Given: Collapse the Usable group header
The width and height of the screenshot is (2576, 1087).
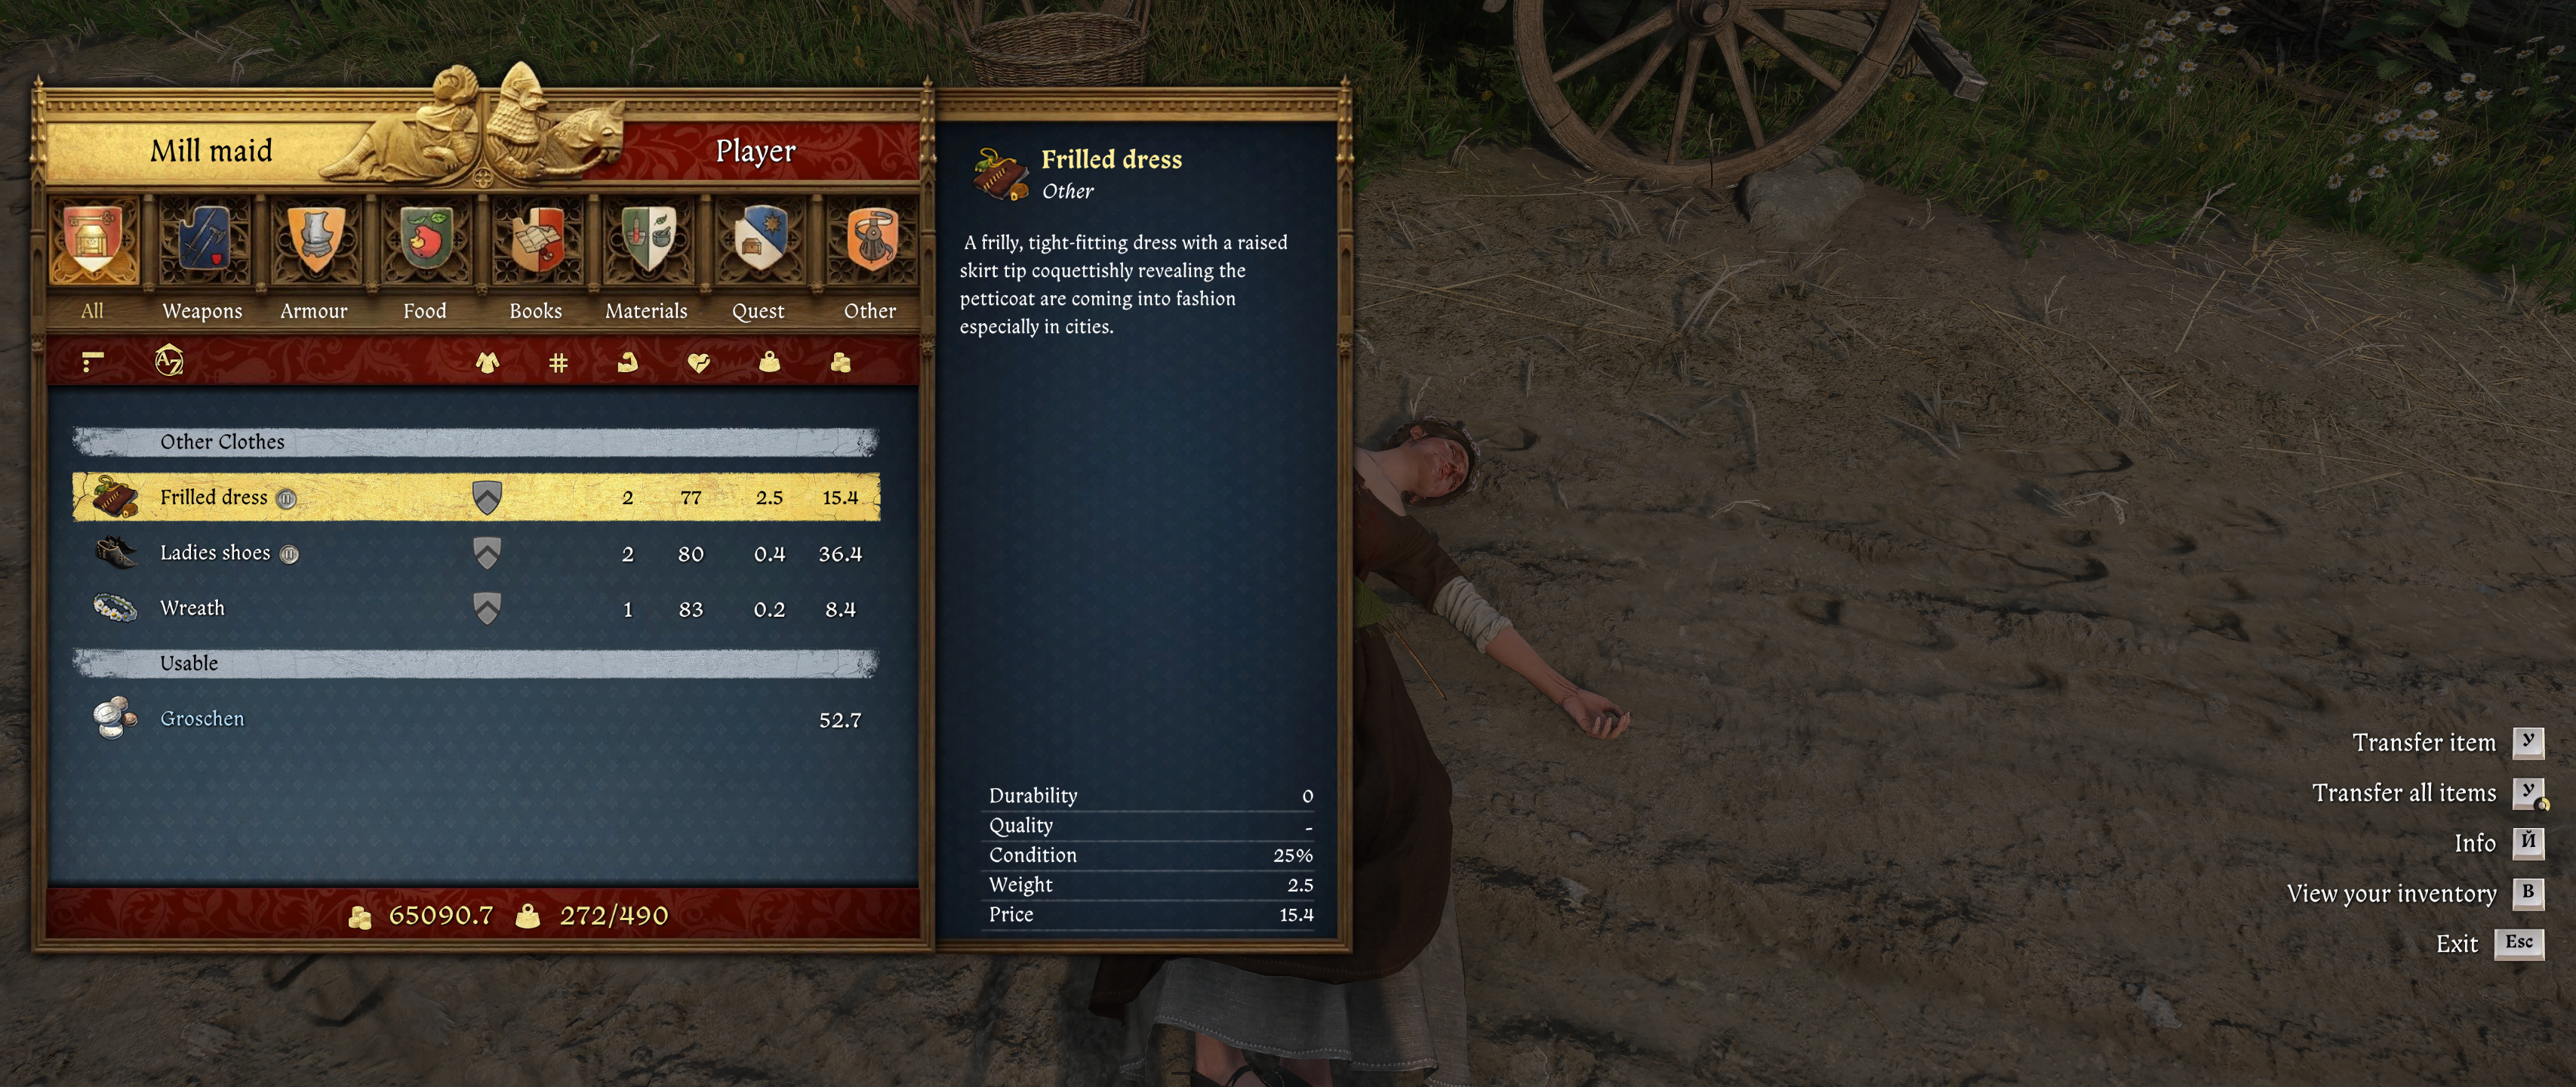Looking at the screenshot, I should click(x=476, y=663).
